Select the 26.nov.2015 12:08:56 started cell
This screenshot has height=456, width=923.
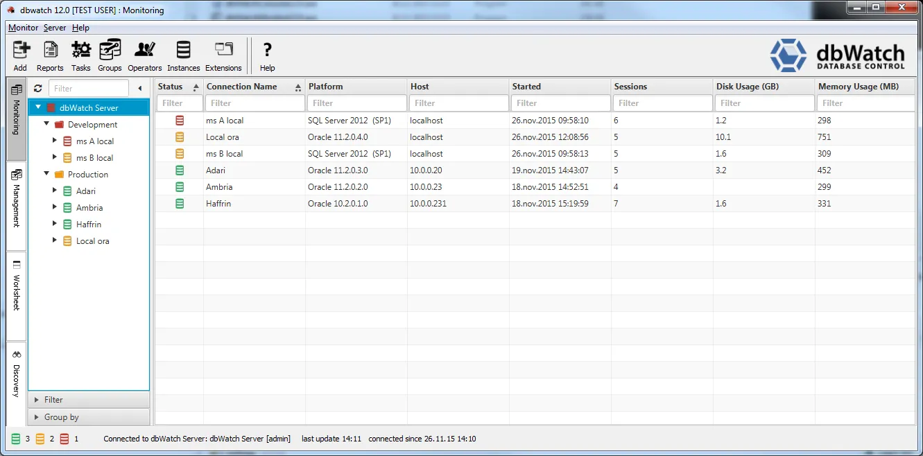[x=560, y=137]
